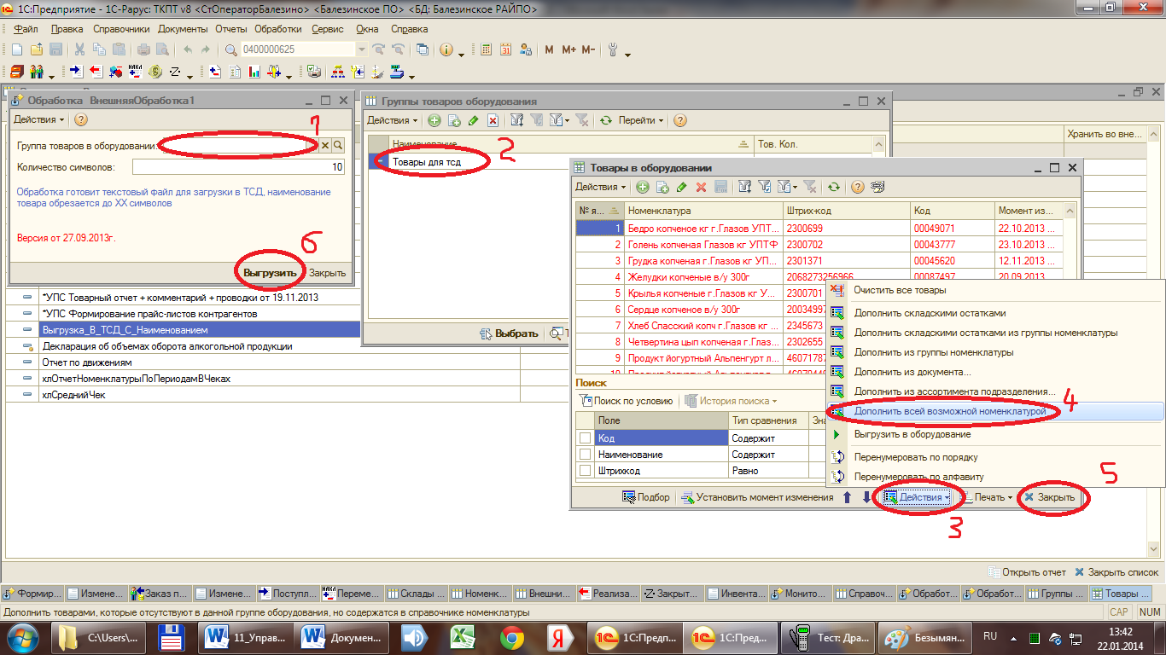1166x655 pixels.
Task: Click the info help icon in main toolbar
Action: click(x=446, y=49)
